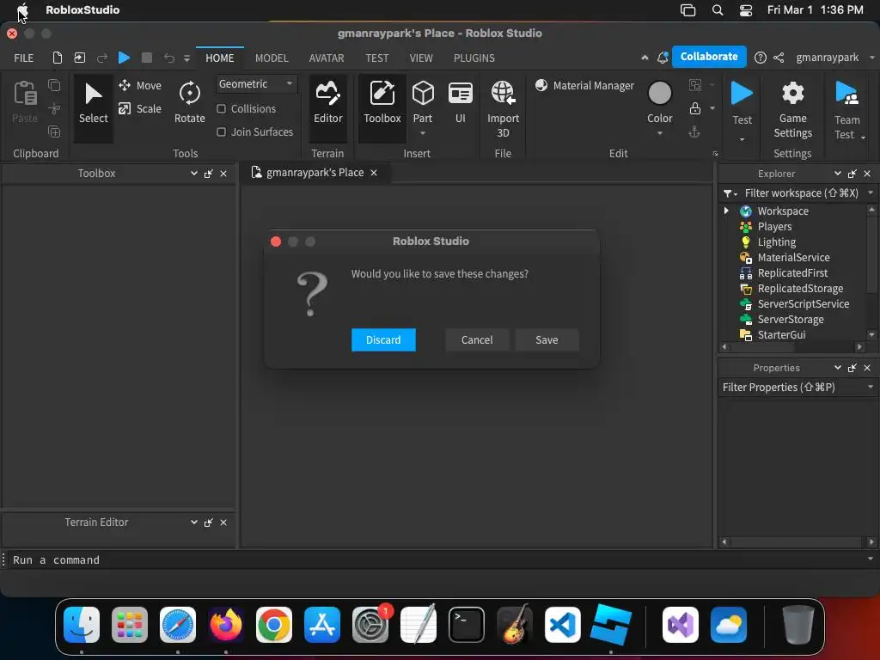Toggle the lock tool in Edit group
This screenshot has height=660, width=880.
click(694, 108)
